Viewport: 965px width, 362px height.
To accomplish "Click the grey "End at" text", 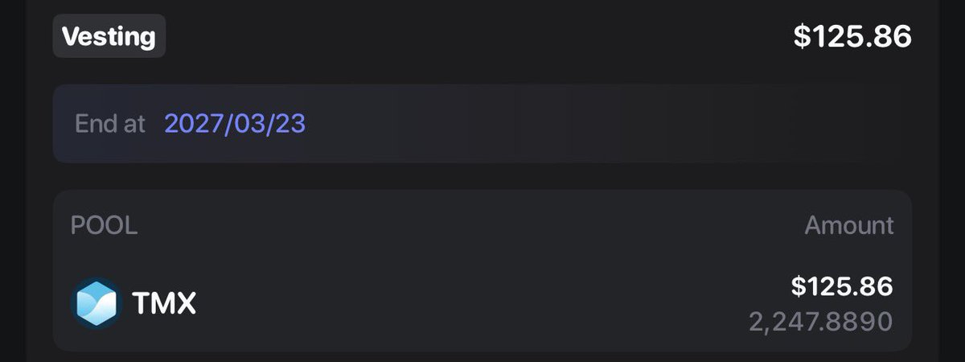I will 110,124.
